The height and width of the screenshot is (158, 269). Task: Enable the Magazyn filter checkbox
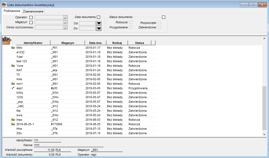click(x=31, y=22)
